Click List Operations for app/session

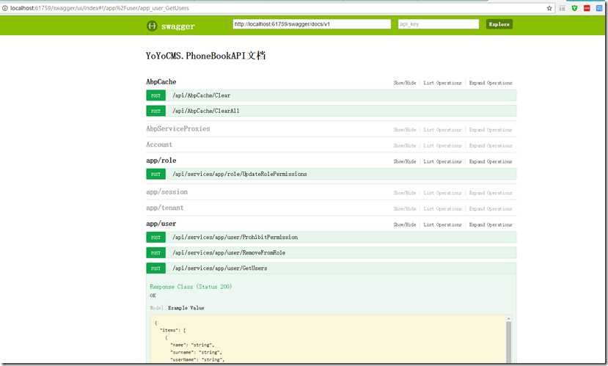pyautogui.click(x=442, y=193)
